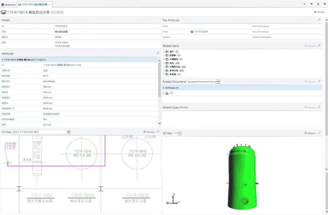
Task: Select green 173-R-1001A circle in drawing
Action: click(x=82, y=153)
